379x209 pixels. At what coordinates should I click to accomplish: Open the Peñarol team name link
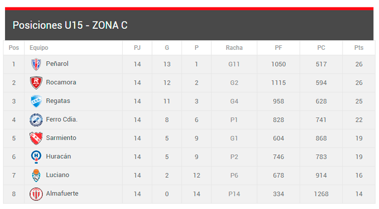coord(57,64)
